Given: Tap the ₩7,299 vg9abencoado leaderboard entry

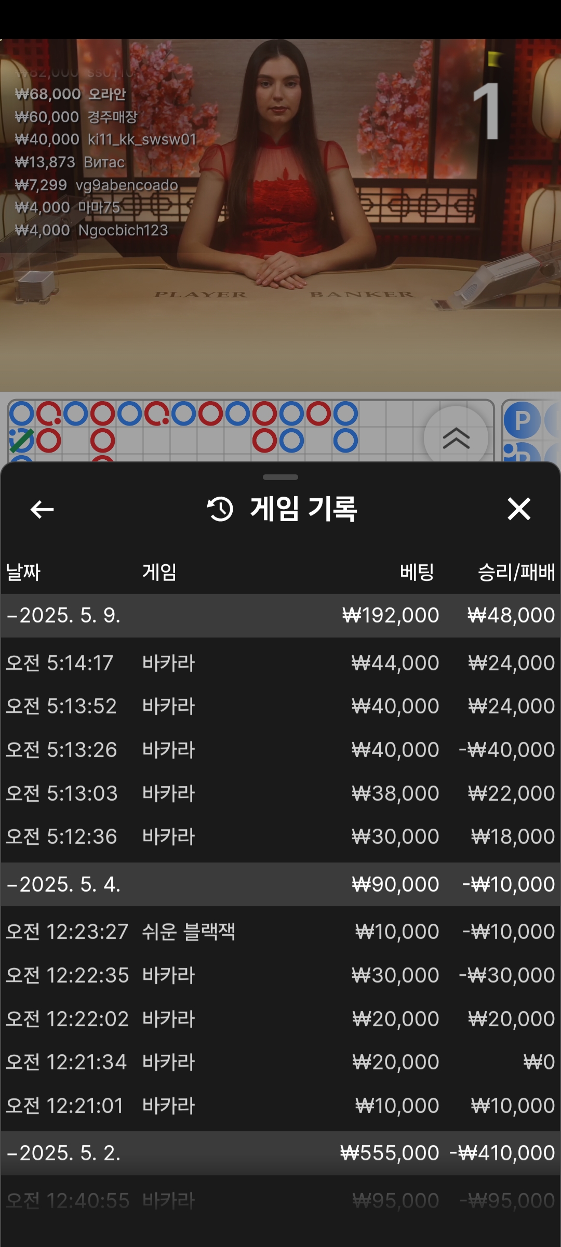Looking at the screenshot, I should (x=97, y=185).
